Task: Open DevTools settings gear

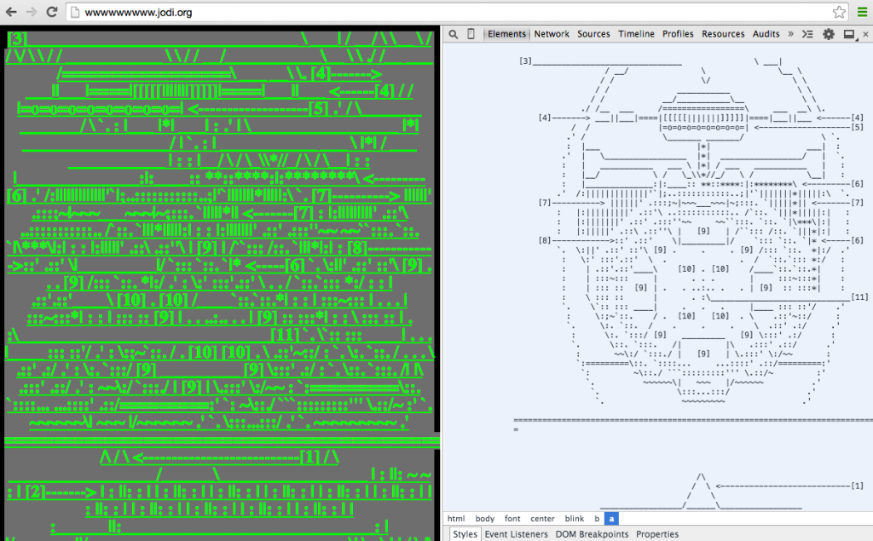Action: (829, 34)
